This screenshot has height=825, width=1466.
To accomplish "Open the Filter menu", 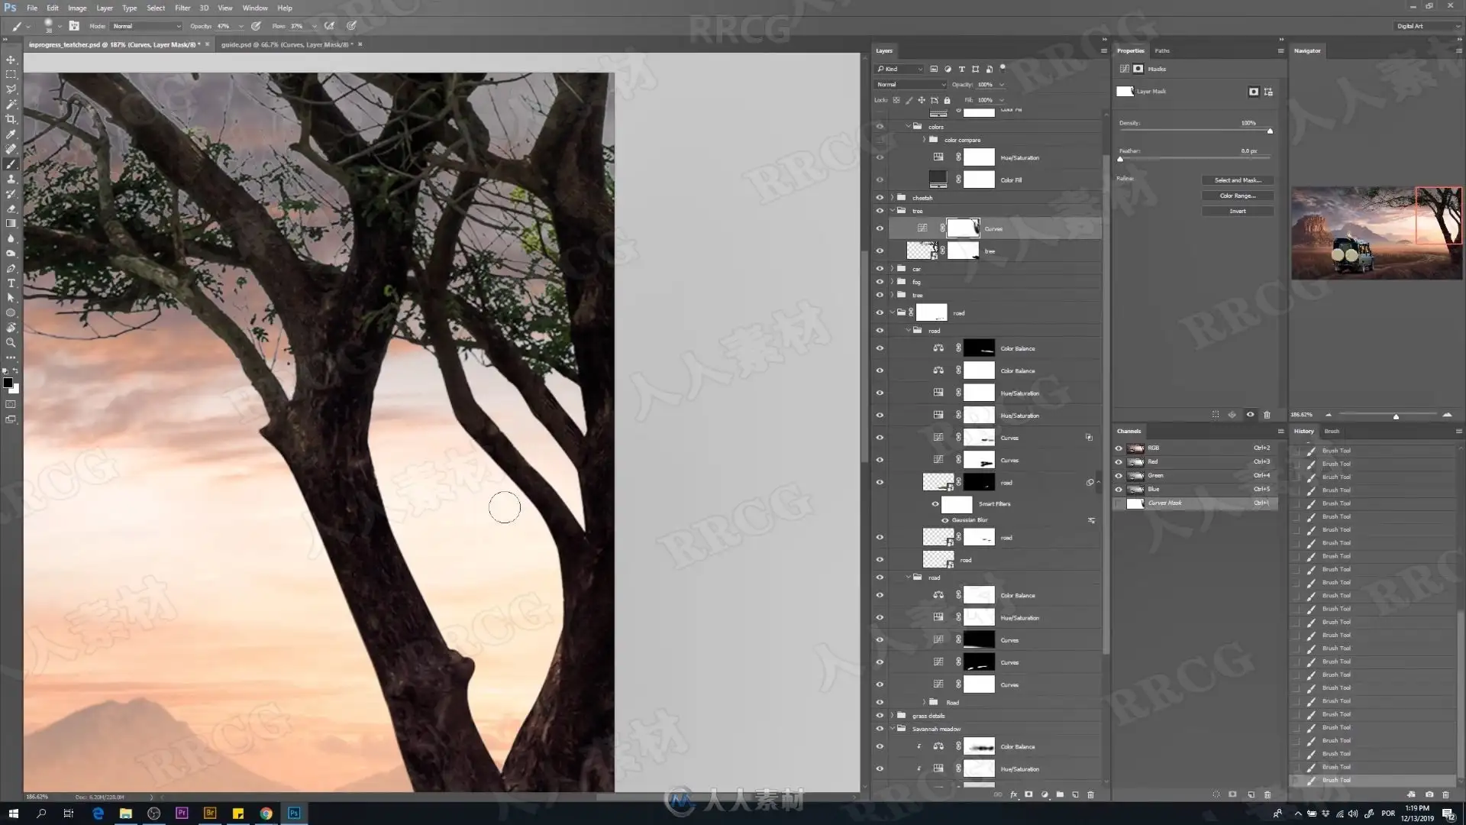I will tap(182, 8).
